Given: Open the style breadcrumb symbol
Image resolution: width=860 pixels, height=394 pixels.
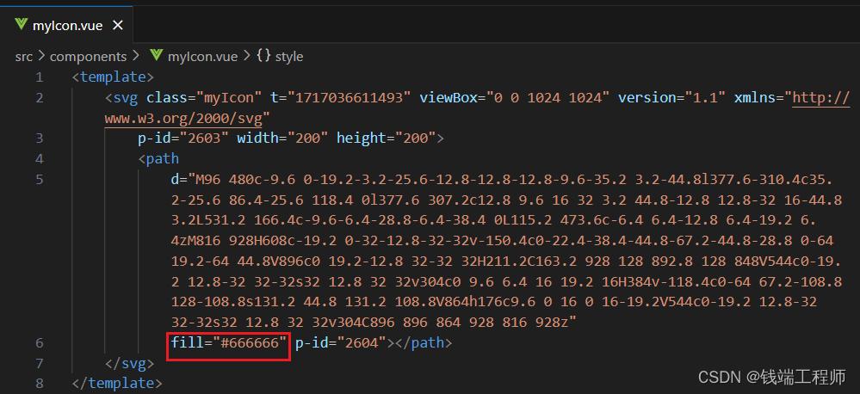Looking at the screenshot, I should (x=289, y=57).
